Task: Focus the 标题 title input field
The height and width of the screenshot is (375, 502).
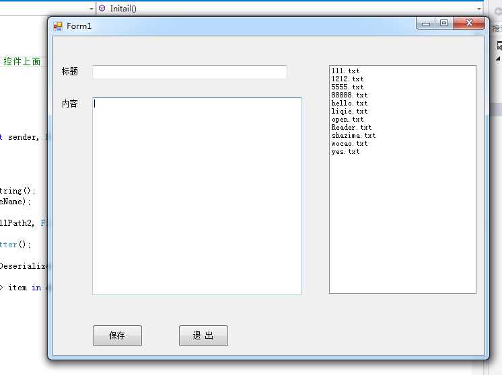Action: coord(190,72)
